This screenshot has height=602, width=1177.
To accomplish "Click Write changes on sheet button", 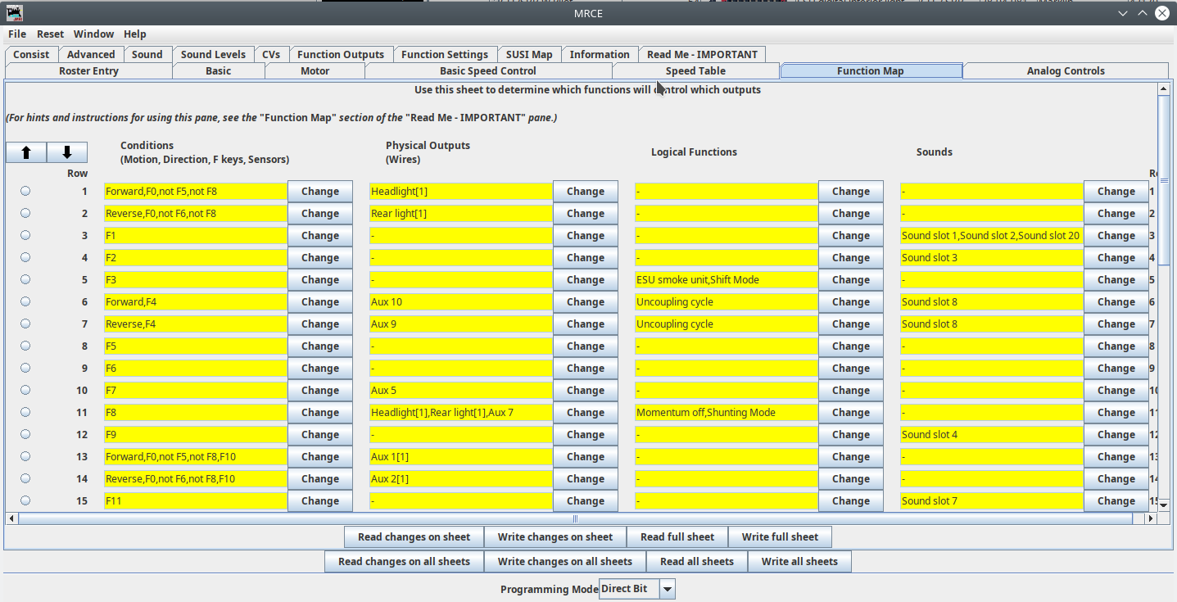I will pyautogui.click(x=555, y=537).
